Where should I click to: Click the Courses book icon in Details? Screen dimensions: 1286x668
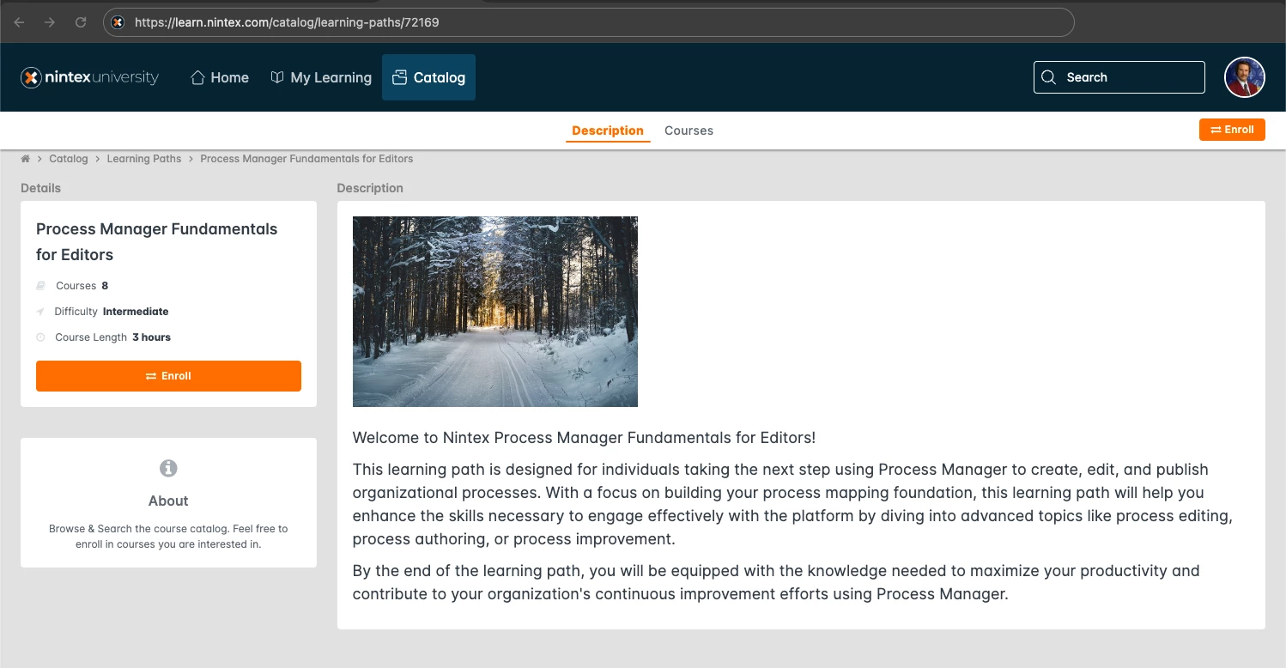[x=40, y=286]
